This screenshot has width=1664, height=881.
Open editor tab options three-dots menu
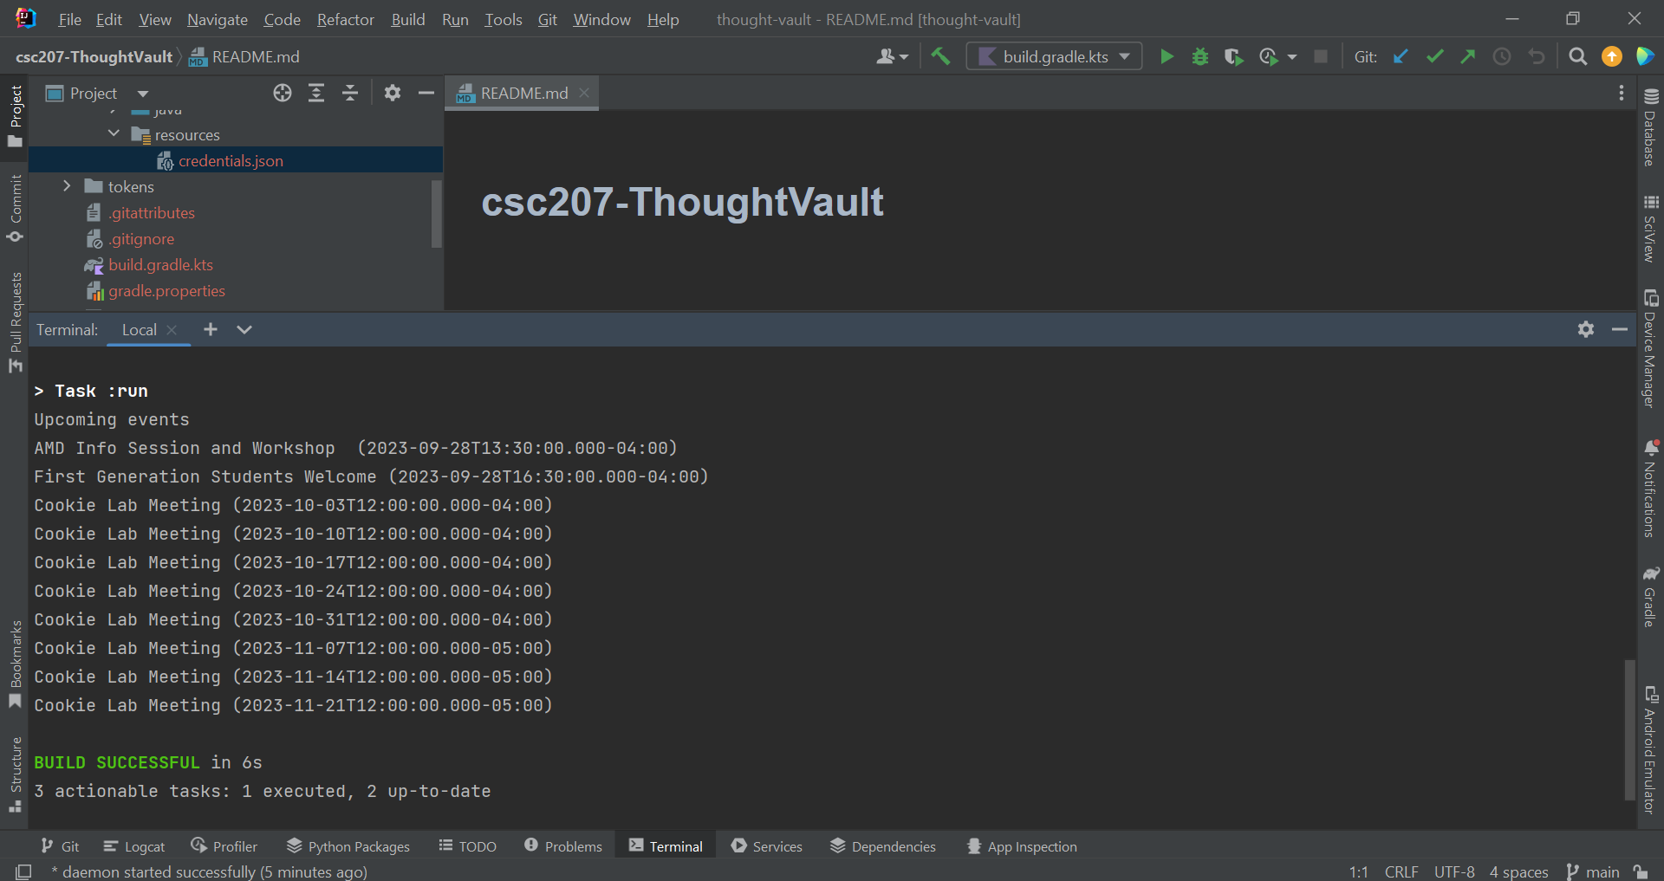pos(1622,93)
